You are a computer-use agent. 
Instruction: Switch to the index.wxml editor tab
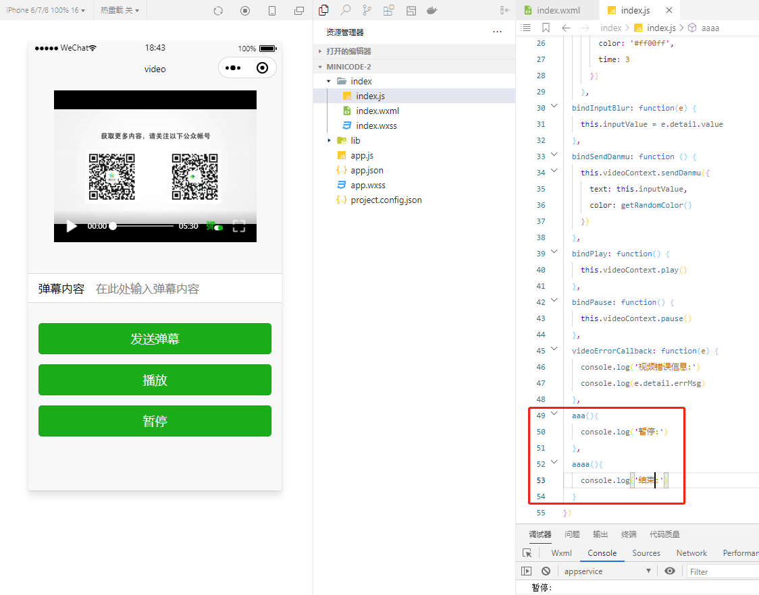(558, 10)
